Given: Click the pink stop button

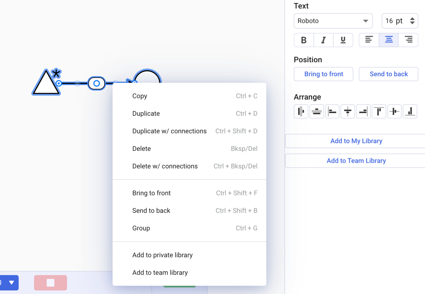Looking at the screenshot, I should click(50, 283).
